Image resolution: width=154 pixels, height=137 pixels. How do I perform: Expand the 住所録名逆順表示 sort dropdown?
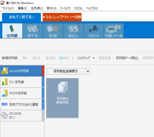[x=88, y=72]
